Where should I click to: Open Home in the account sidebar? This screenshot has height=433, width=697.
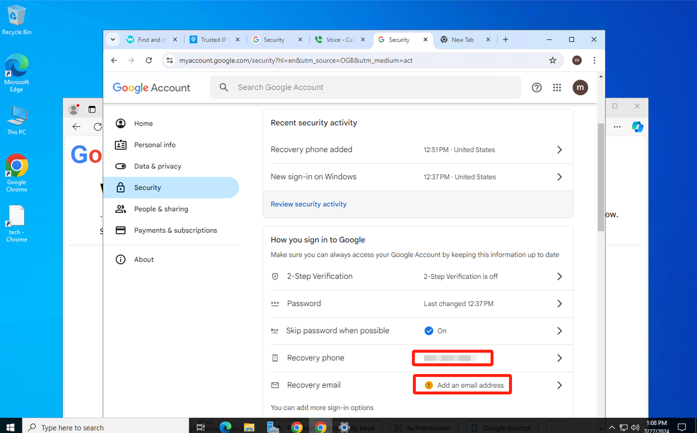pos(171,124)
